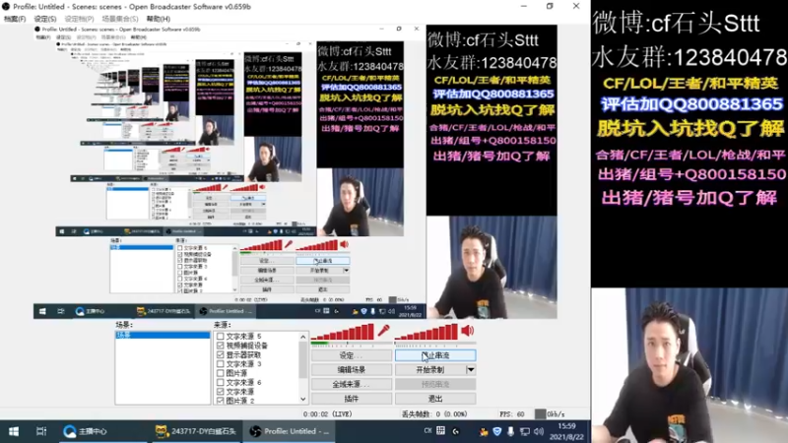Click the sources list scroll-down arrow
Viewport: 788px width, 443px height.
point(303,400)
